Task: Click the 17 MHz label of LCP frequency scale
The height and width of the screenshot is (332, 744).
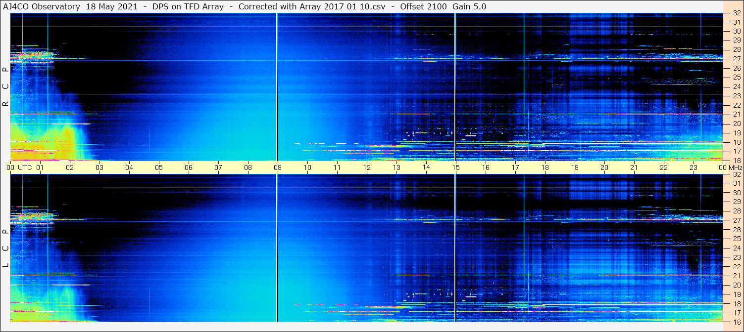Action: click(x=736, y=312)
